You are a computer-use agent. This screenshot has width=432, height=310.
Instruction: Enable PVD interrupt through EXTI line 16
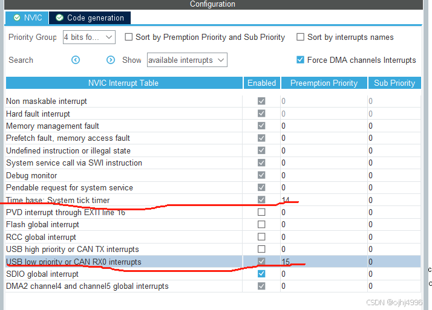(x=261, y=212)
